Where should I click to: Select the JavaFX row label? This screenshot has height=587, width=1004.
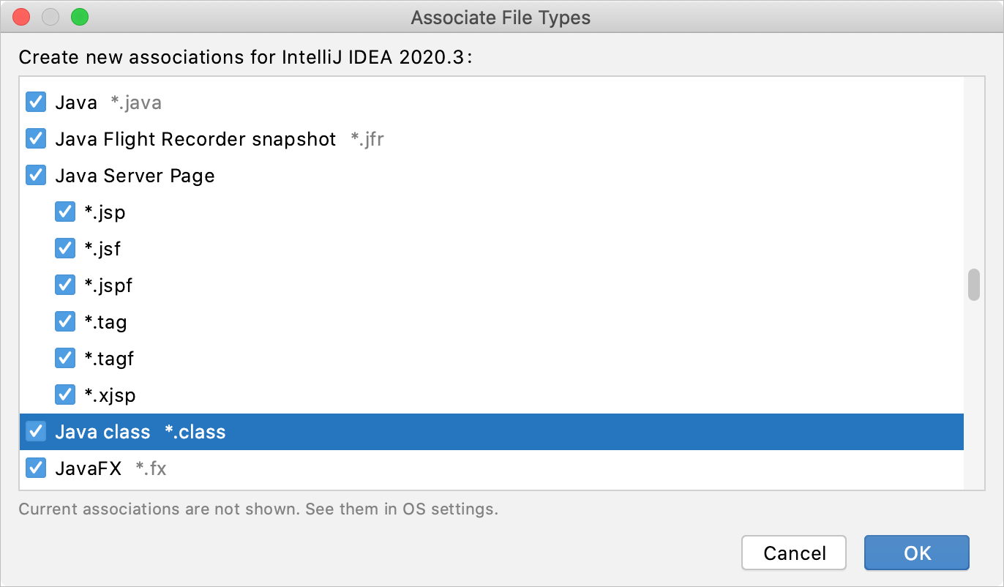tap(88, 468)
